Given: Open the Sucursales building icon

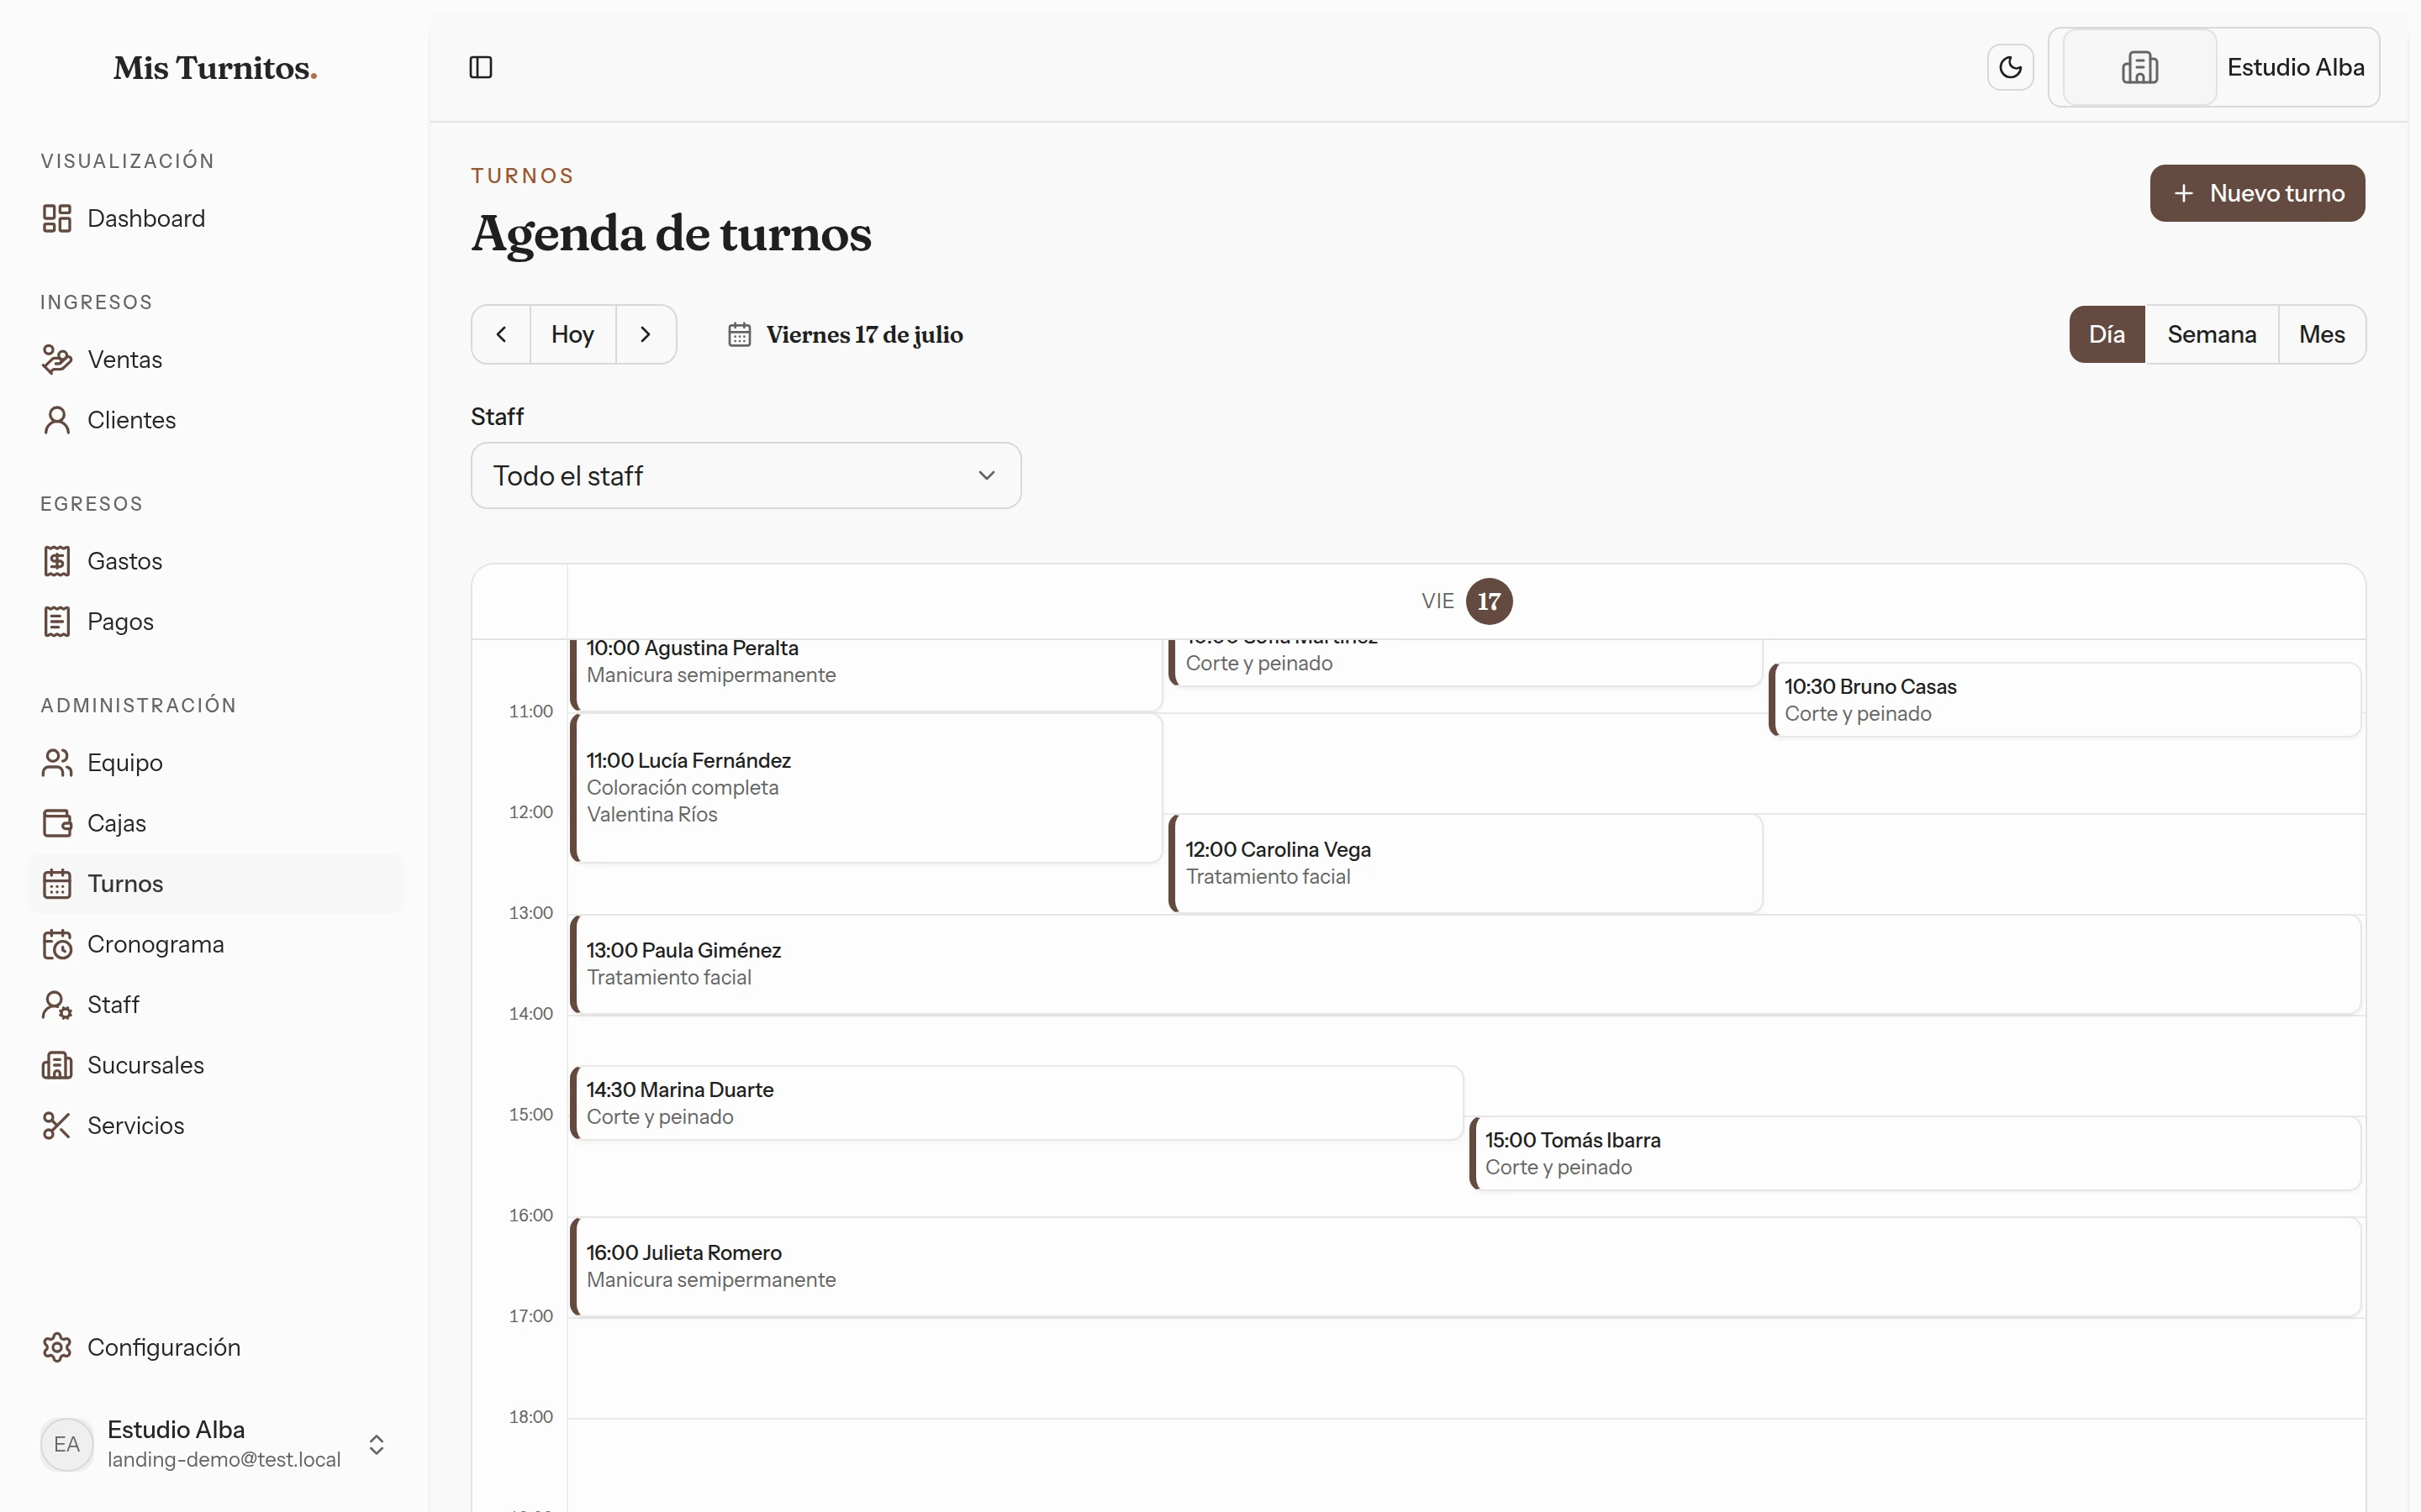Looking at the screenshot, I should (x=57, y=1065).
